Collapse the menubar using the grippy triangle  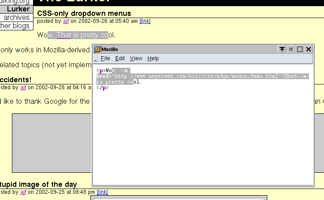click(x=96, y=58)
